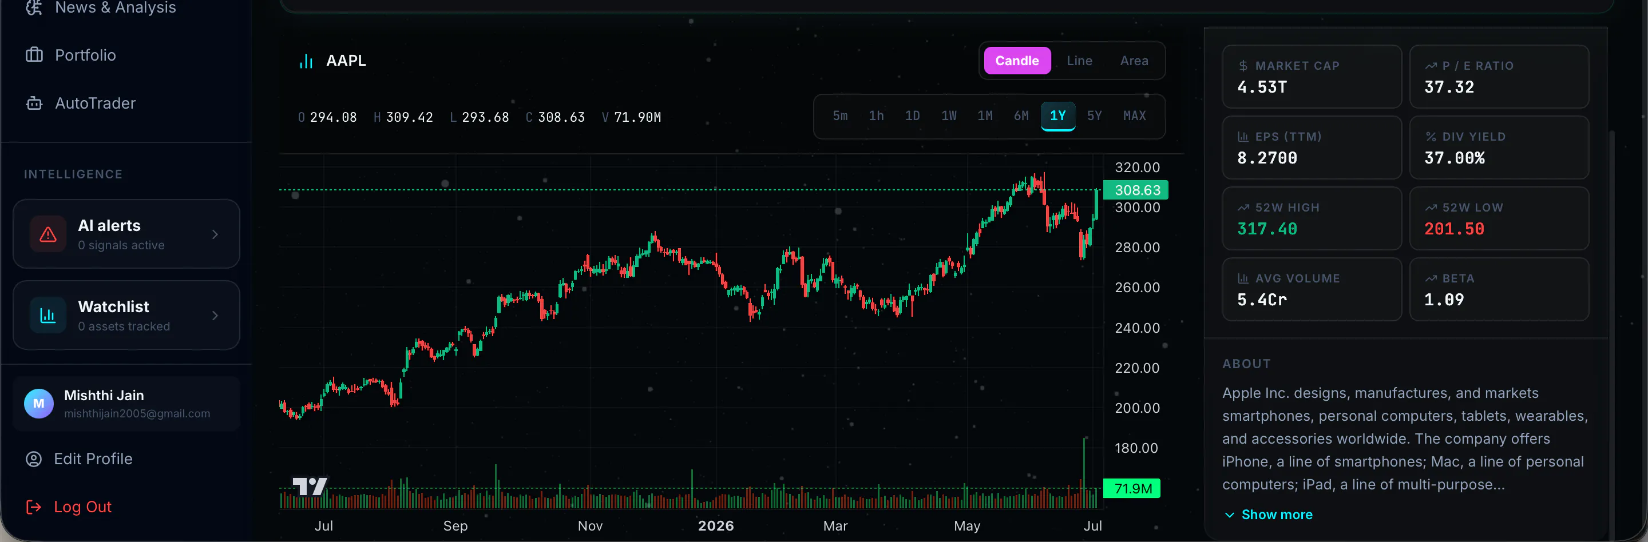Expand the Watchlist chevron

pos(215,315)
